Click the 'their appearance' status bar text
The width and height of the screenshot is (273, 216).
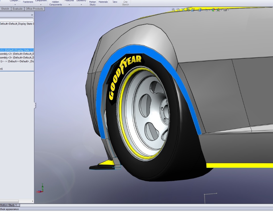tap(9, 209)
